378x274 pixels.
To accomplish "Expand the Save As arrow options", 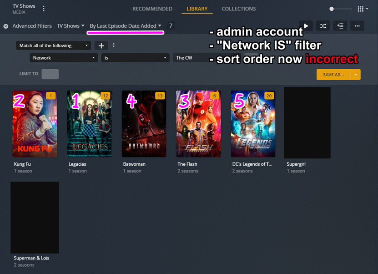I will (356, 75).
